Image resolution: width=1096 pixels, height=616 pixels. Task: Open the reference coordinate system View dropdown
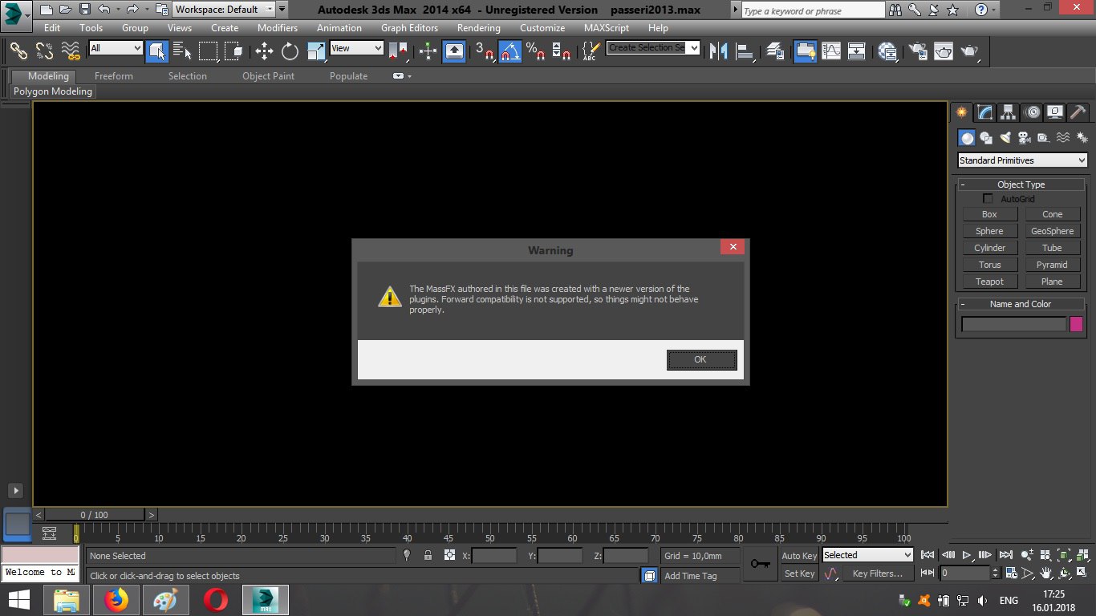pos(357,48)
